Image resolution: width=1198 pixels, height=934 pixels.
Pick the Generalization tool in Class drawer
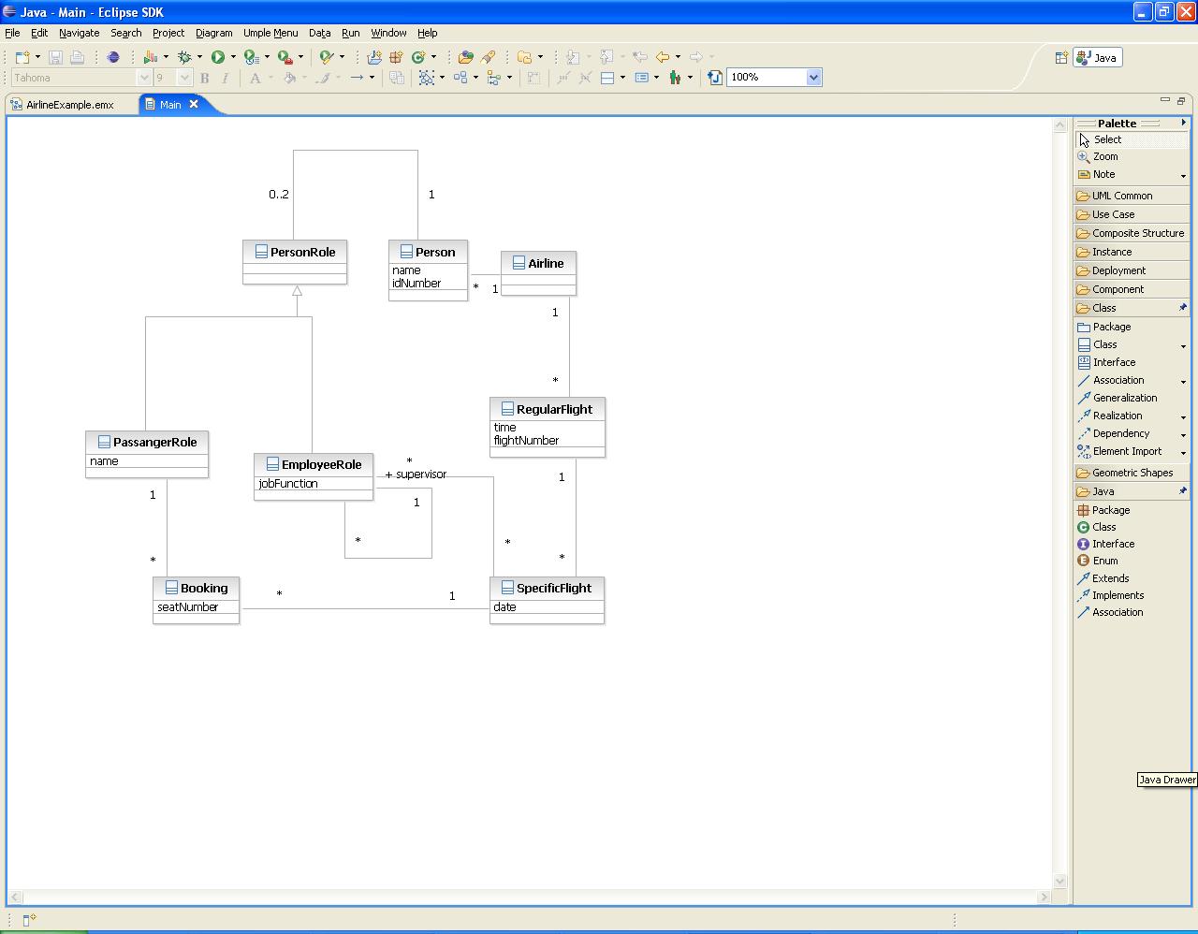click(1124, 398)
